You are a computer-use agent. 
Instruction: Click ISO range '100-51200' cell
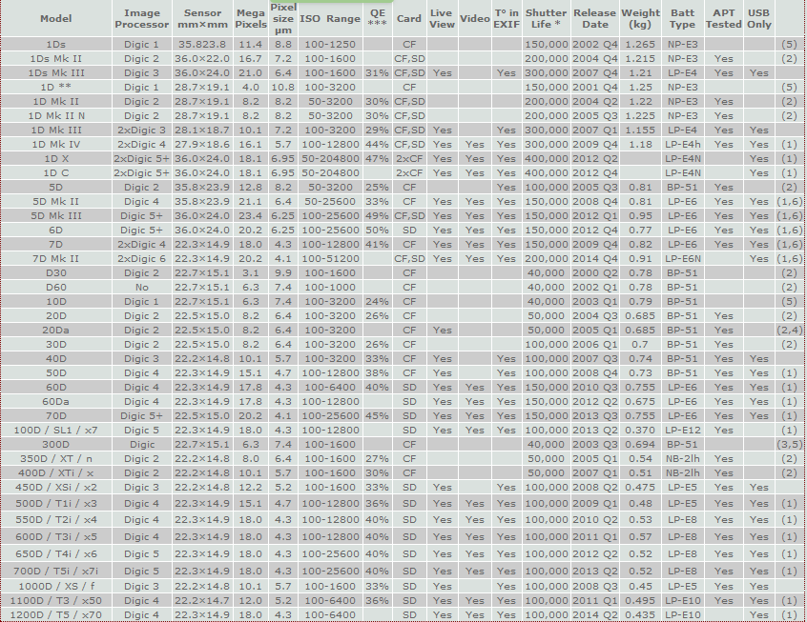[x=330, y=258]
